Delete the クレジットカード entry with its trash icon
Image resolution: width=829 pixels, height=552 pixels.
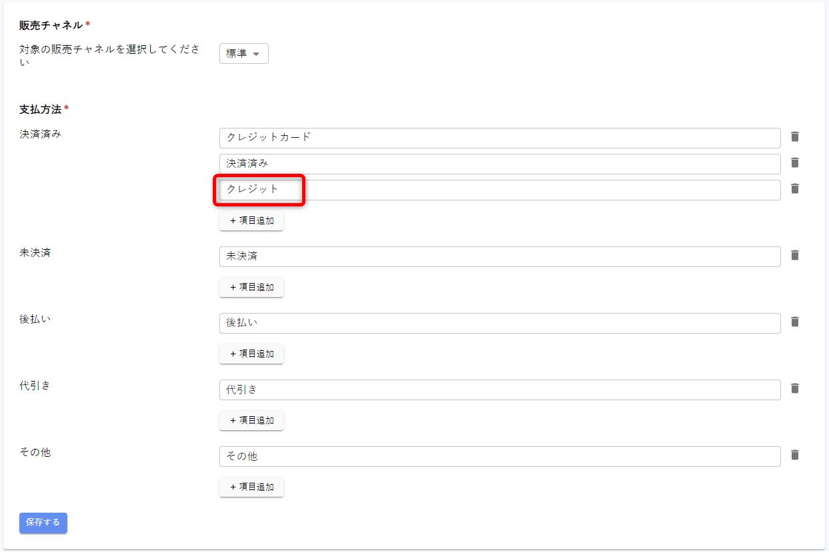pyautogui.click(x=794, y=137)
